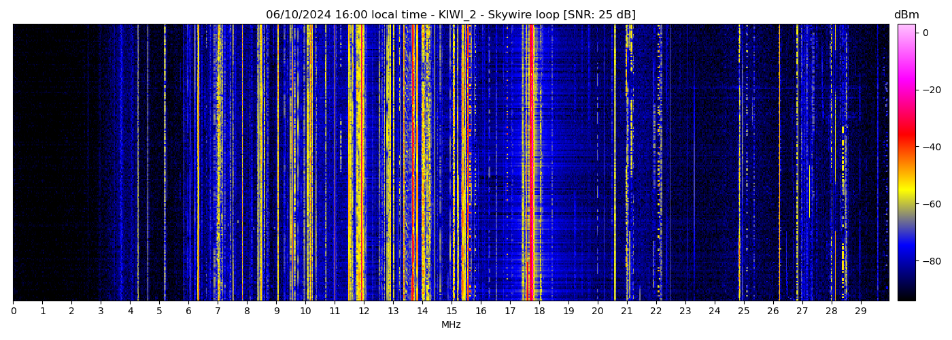952x340 pixels.
Task: Click the strong red signal line near 17.7 MHz
Action: [x=530, y=163]
